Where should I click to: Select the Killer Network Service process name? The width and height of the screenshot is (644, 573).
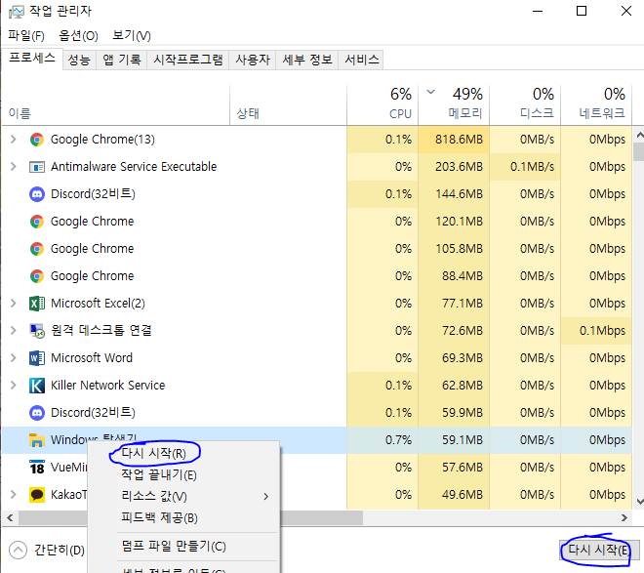107,386
